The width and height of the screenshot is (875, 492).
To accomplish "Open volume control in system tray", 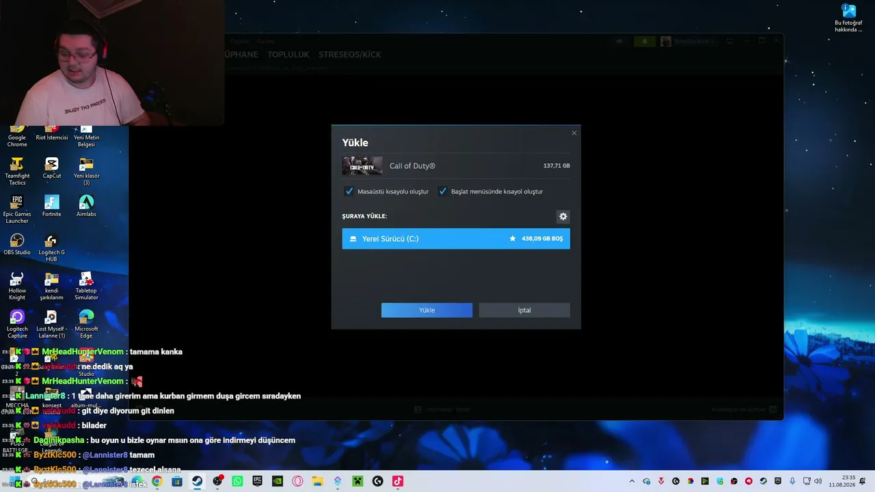I will coord(818,482).
